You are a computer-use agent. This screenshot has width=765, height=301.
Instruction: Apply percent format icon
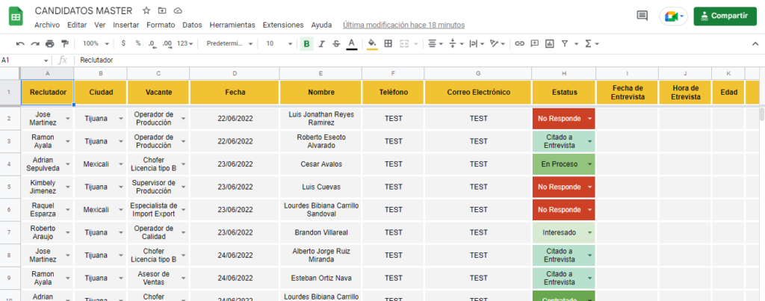tap(138, 43)
